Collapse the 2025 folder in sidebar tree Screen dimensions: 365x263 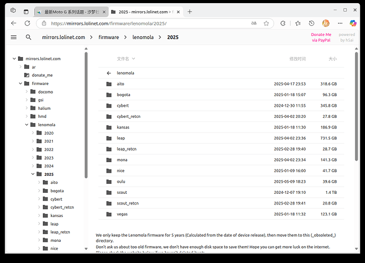33,174
